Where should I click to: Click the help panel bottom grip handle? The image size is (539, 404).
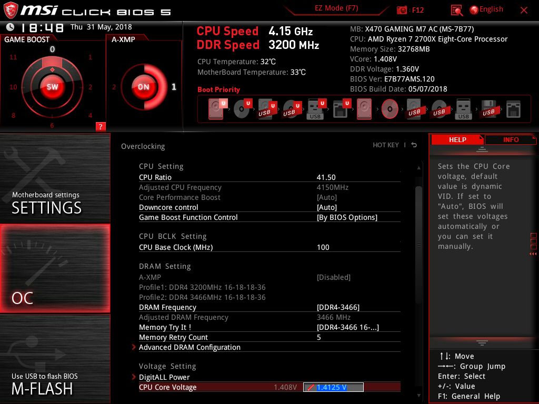click(x=482, y=343)
